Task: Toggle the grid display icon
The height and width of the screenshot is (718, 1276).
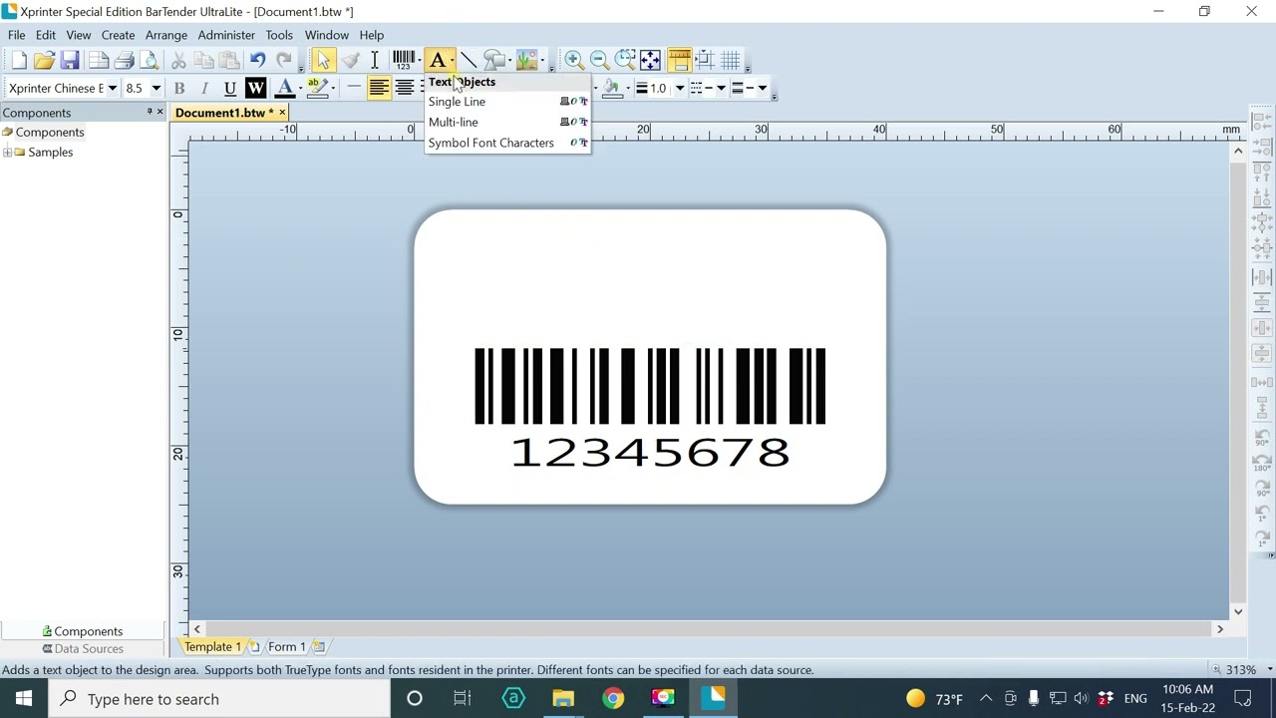Action: 731,61
